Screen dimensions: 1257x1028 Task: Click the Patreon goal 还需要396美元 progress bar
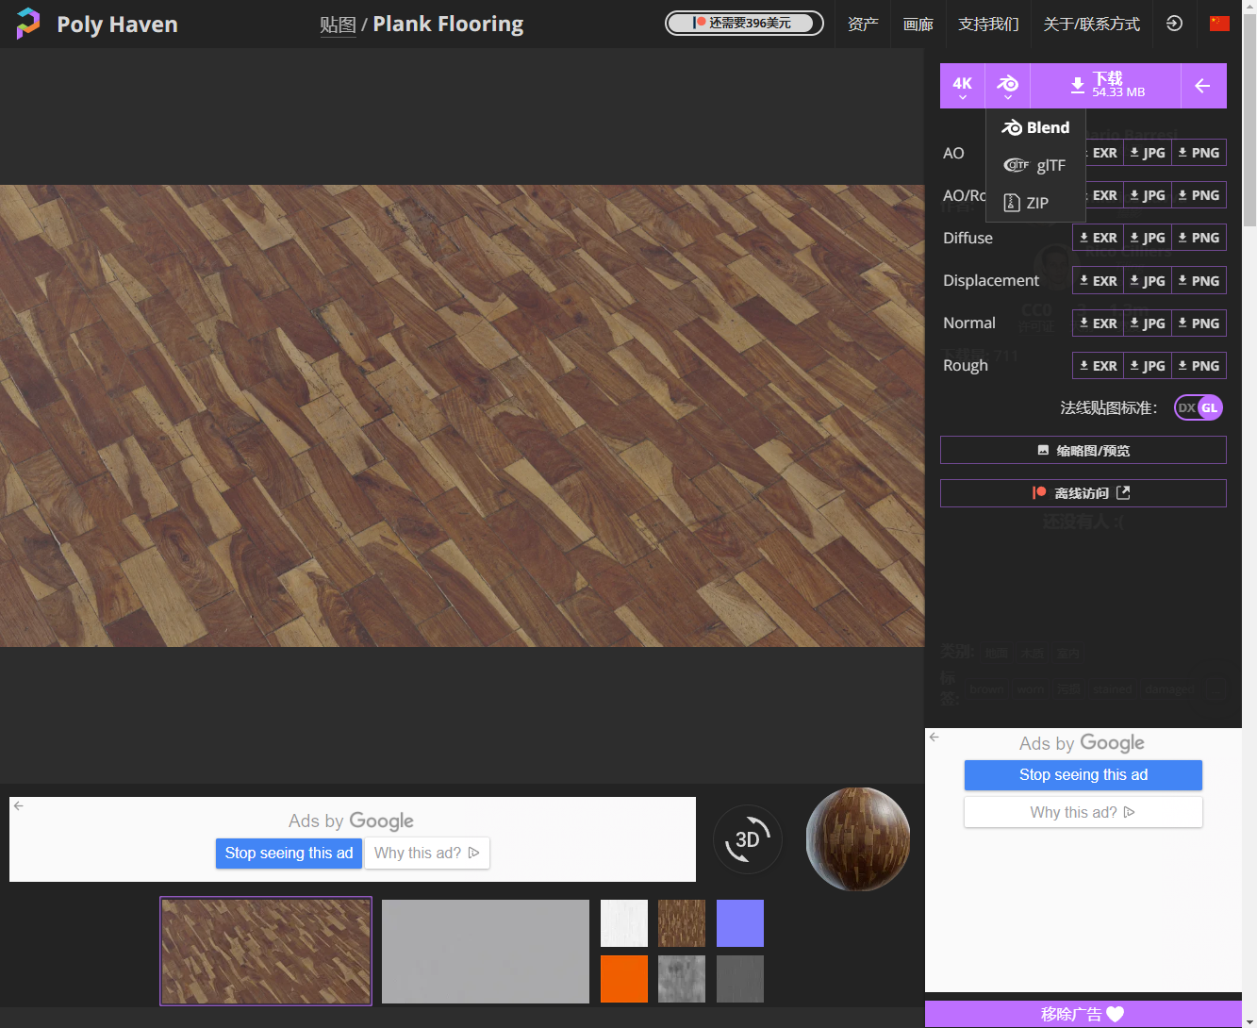tap(744, 23)
